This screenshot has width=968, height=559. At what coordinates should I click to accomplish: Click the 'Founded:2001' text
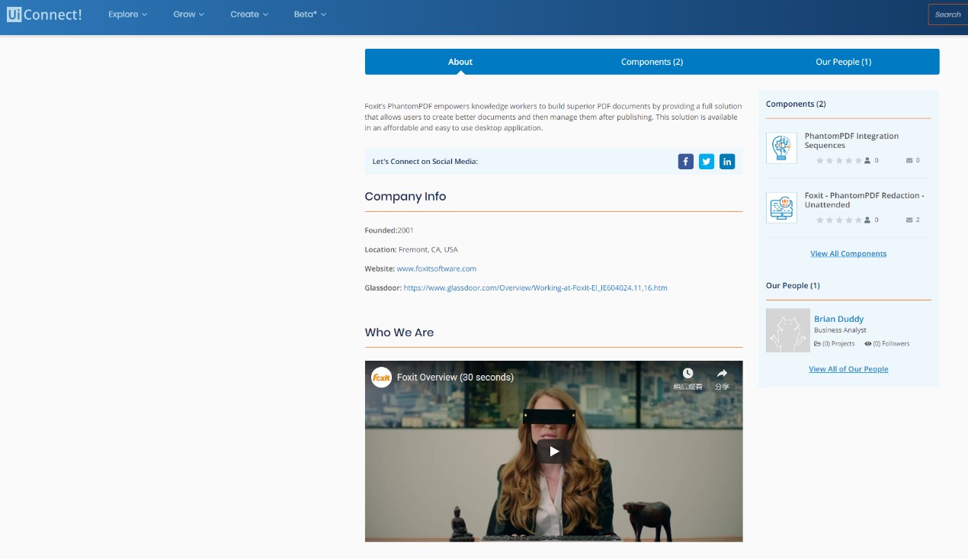389,230
